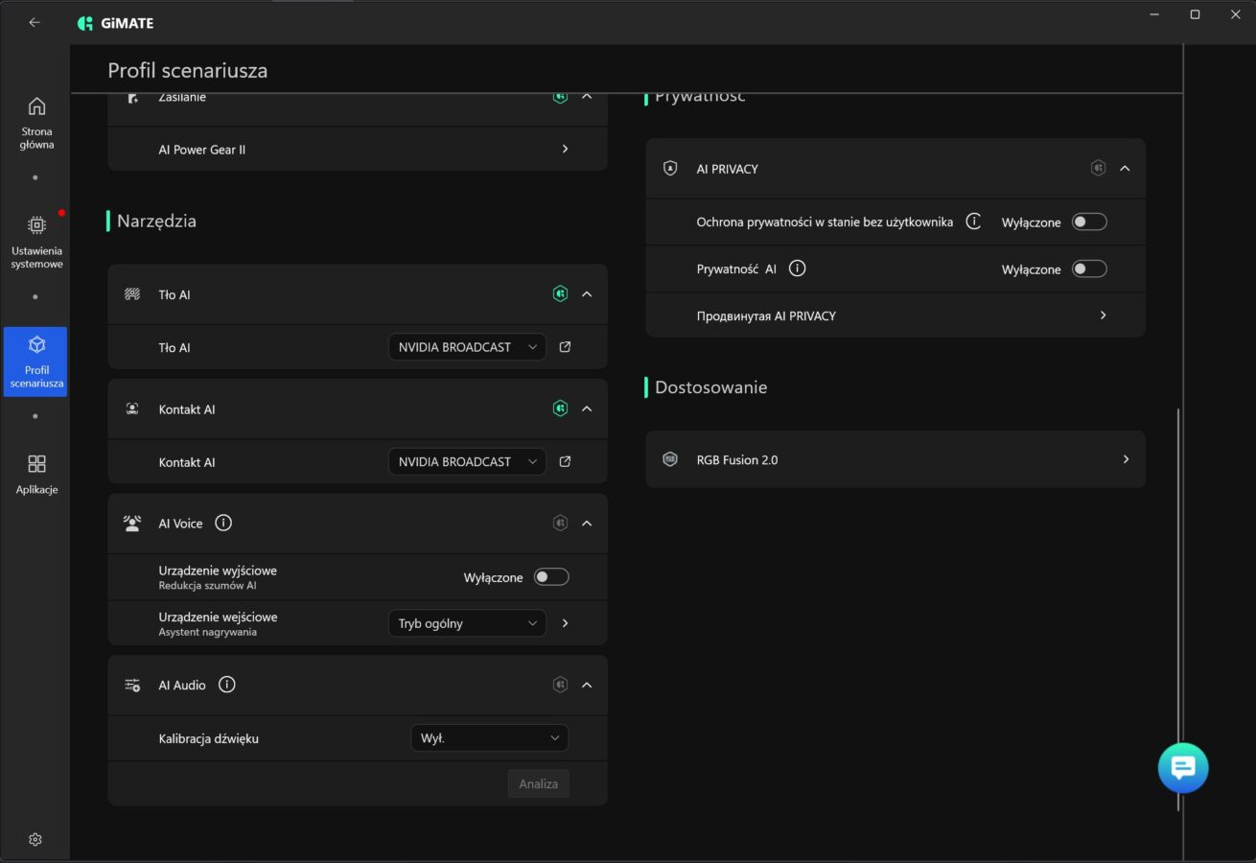Go to Strona główna in sidebar
The image size is (1256, 863).
click(x=36, y=123)
